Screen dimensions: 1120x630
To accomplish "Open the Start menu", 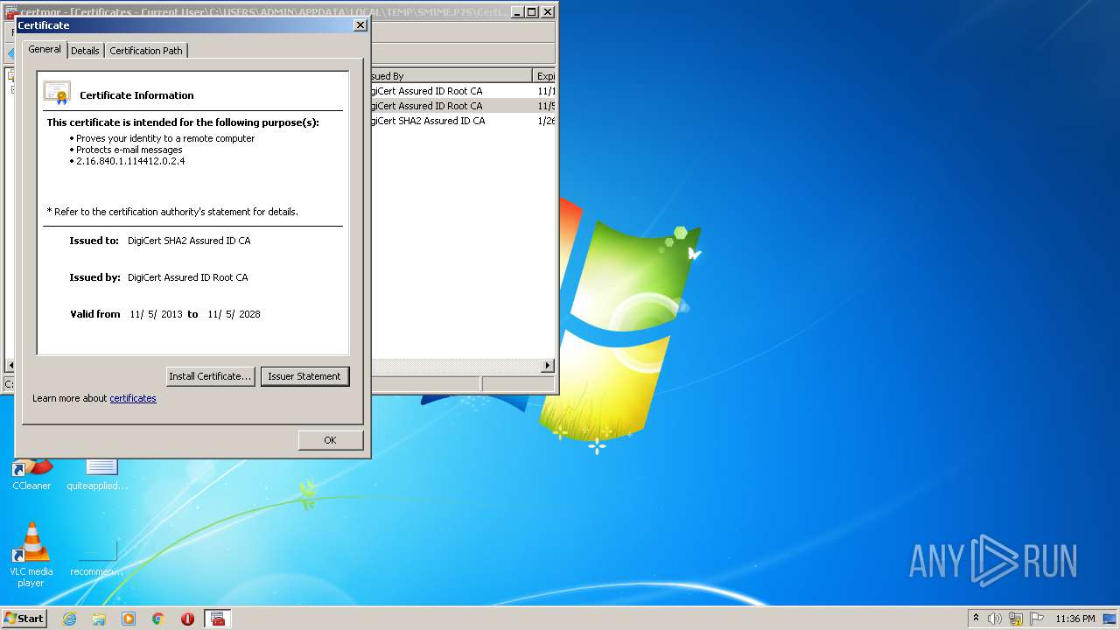I will (x=24, y=618).
